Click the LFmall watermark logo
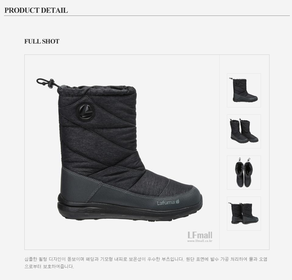Image resolution: width=292 pixels, height=280 pixels. click(200, 235)
